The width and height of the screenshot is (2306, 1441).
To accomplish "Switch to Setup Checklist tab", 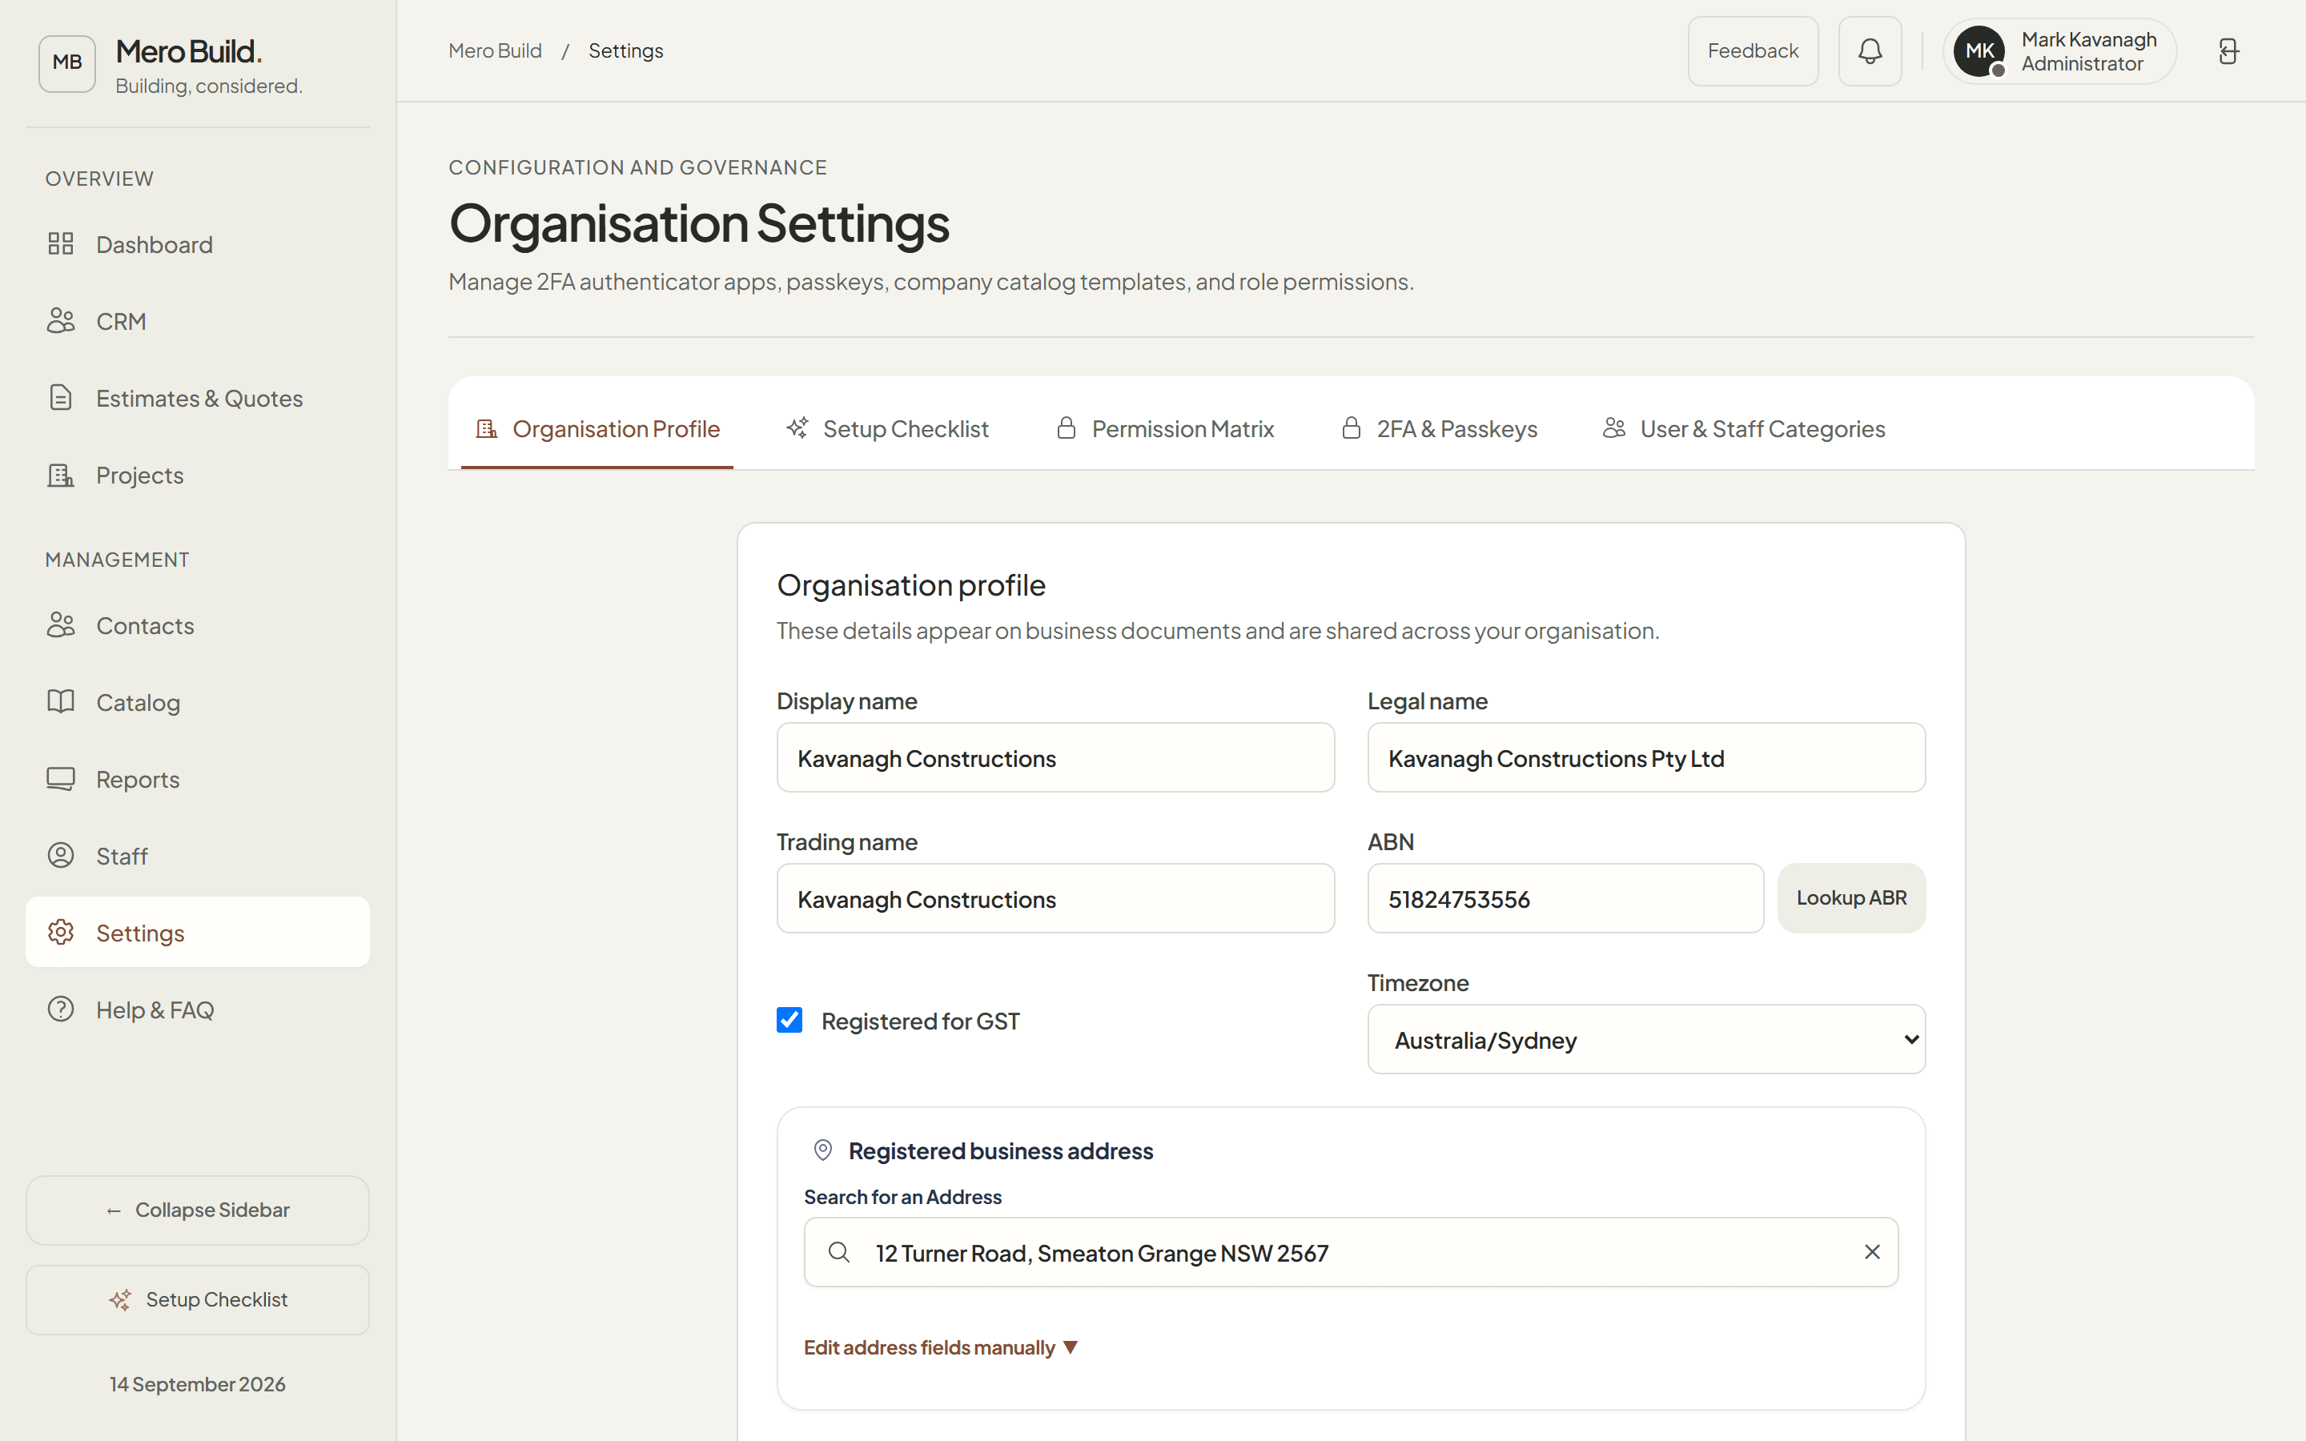I will pyautogui.click(x=888, y=429).
